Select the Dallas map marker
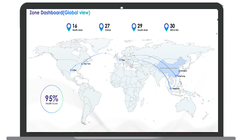The width and height of the screenshot is (243, 140). pos(71,70)
